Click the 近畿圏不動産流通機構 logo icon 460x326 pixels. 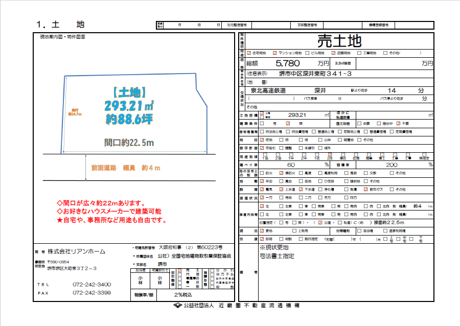pyautogui.click(x=178, y=306)
